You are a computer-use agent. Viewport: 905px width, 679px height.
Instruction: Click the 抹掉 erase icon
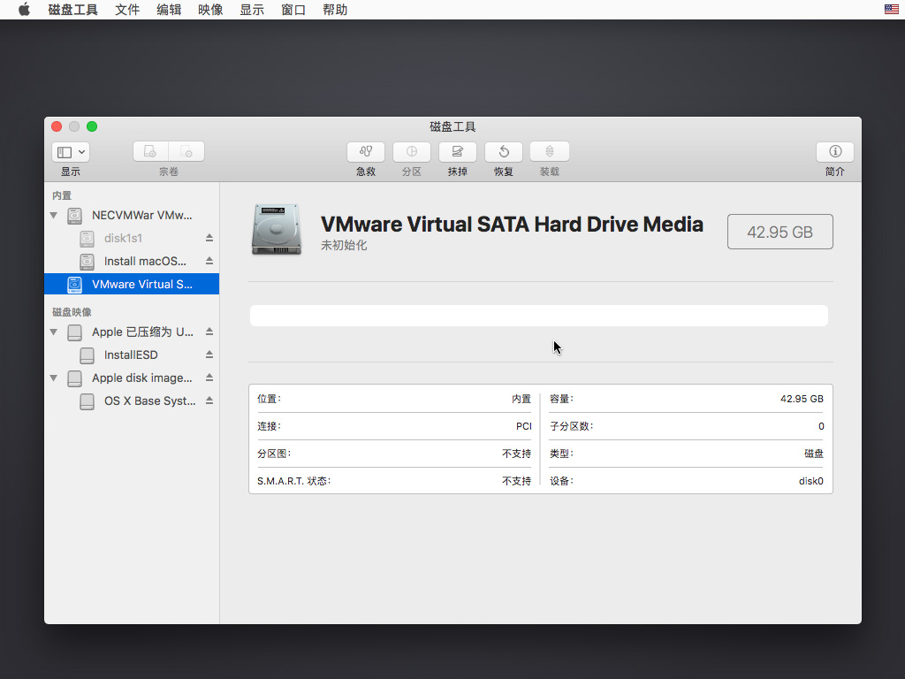click(x=458, y=152)
